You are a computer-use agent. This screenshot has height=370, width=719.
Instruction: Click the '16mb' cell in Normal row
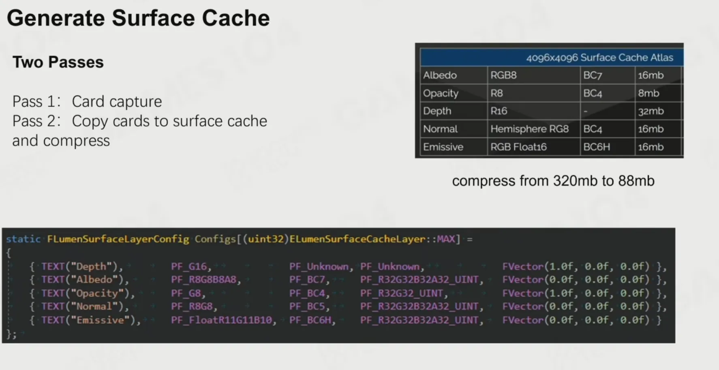tap(659, 129)
